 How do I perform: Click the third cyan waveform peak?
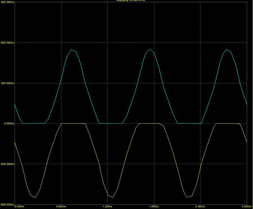pos(226,49)
